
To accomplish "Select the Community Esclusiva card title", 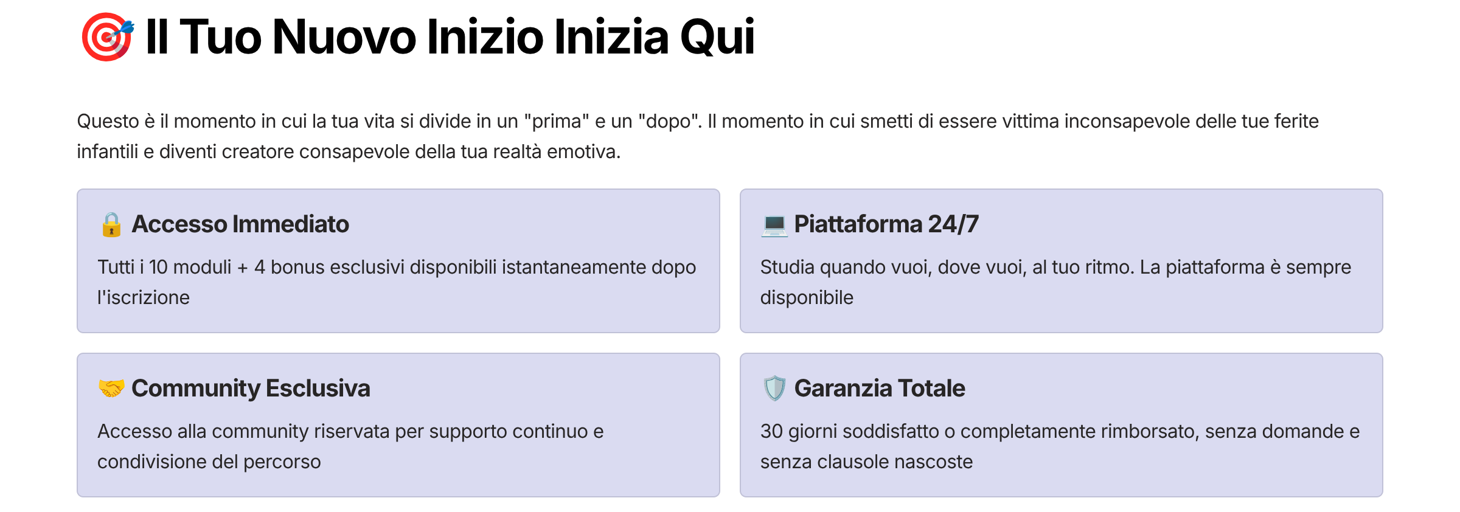I will pyautogui.click(x=251, y=388).
